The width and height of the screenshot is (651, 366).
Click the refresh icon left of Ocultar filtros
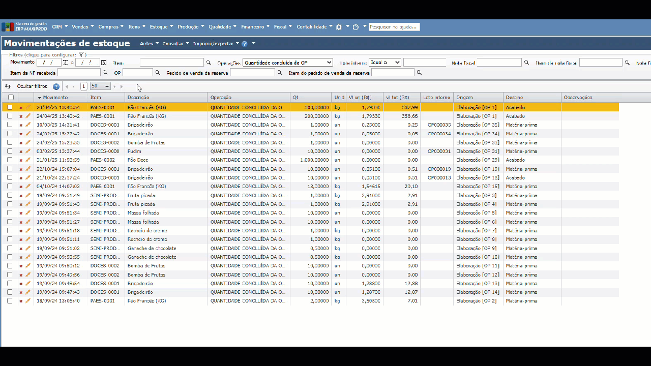coord(8,86)
